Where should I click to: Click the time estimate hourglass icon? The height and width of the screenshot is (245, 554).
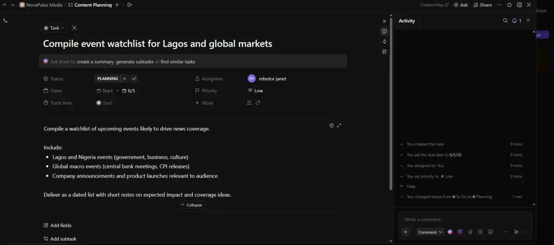[x=249, y=103]
